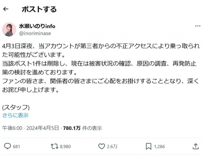Select the ポストする page heading
The height and width of the screenshot is (156, 203).
click(x=39, y=9)
